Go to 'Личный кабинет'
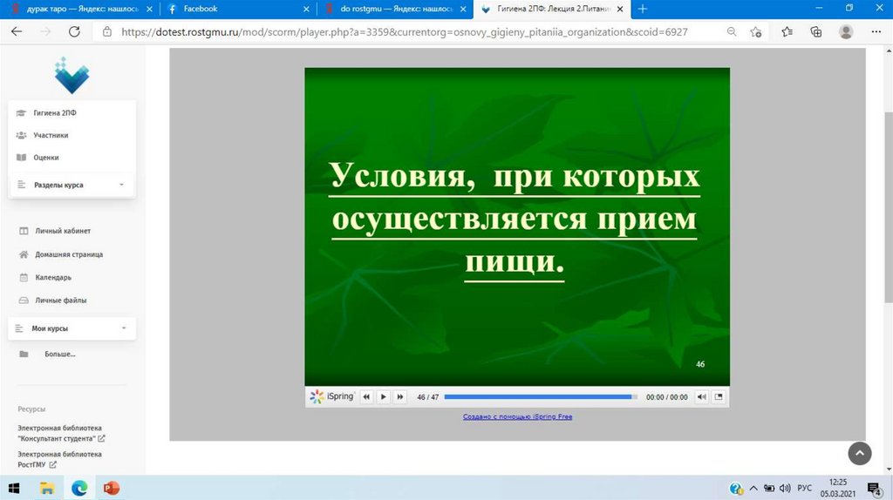893x500 pixels. 63,231
